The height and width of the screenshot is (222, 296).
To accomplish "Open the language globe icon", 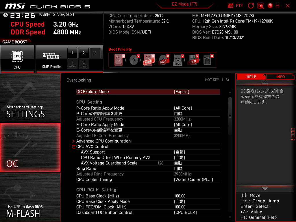I will (270, 6).
